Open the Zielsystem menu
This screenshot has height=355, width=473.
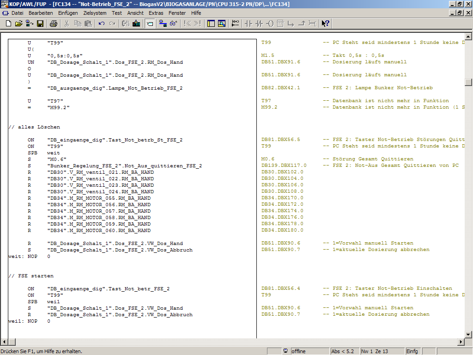[x=95, y=13]
